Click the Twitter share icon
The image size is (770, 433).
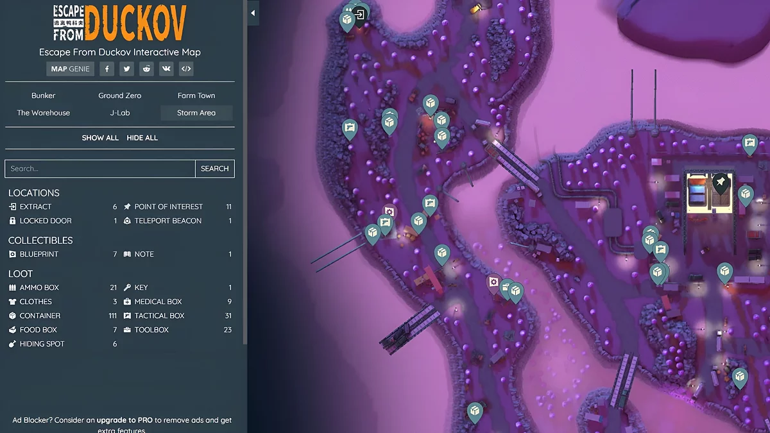coord(127,69)
